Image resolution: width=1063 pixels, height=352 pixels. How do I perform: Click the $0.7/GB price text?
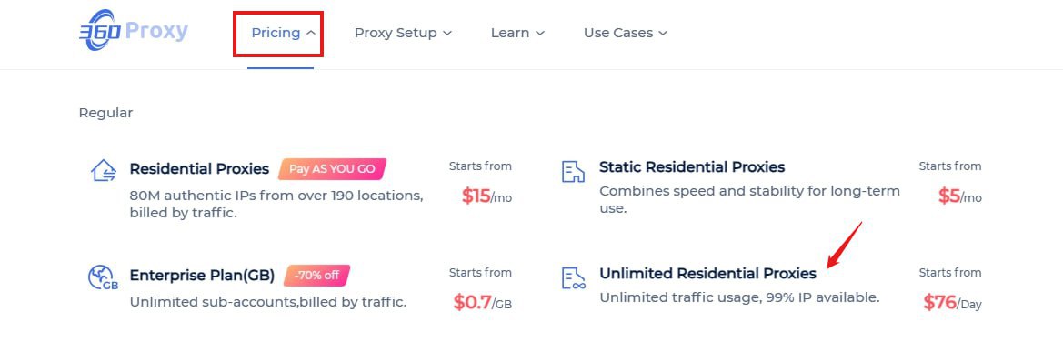[x=482, y=303]
